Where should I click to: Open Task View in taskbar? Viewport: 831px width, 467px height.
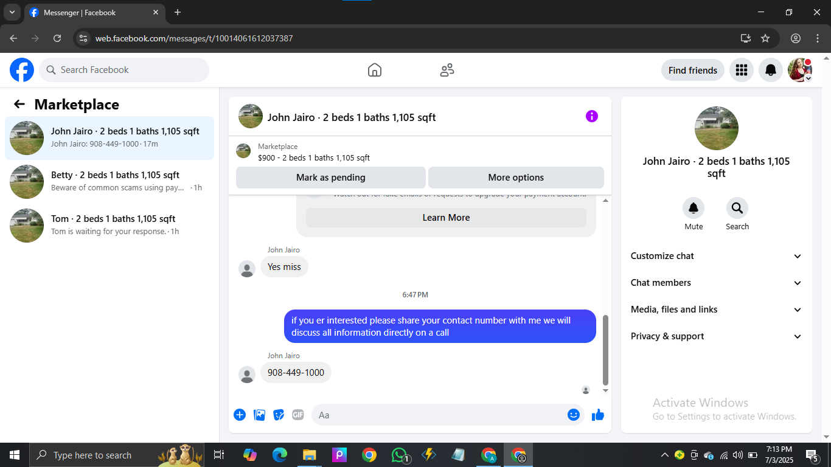(x=219, y=455)
